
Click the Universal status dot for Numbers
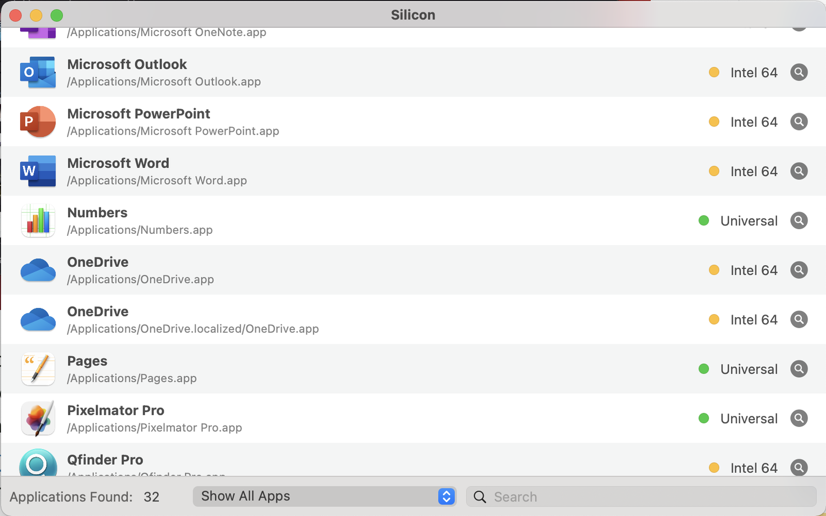point(704,221)
